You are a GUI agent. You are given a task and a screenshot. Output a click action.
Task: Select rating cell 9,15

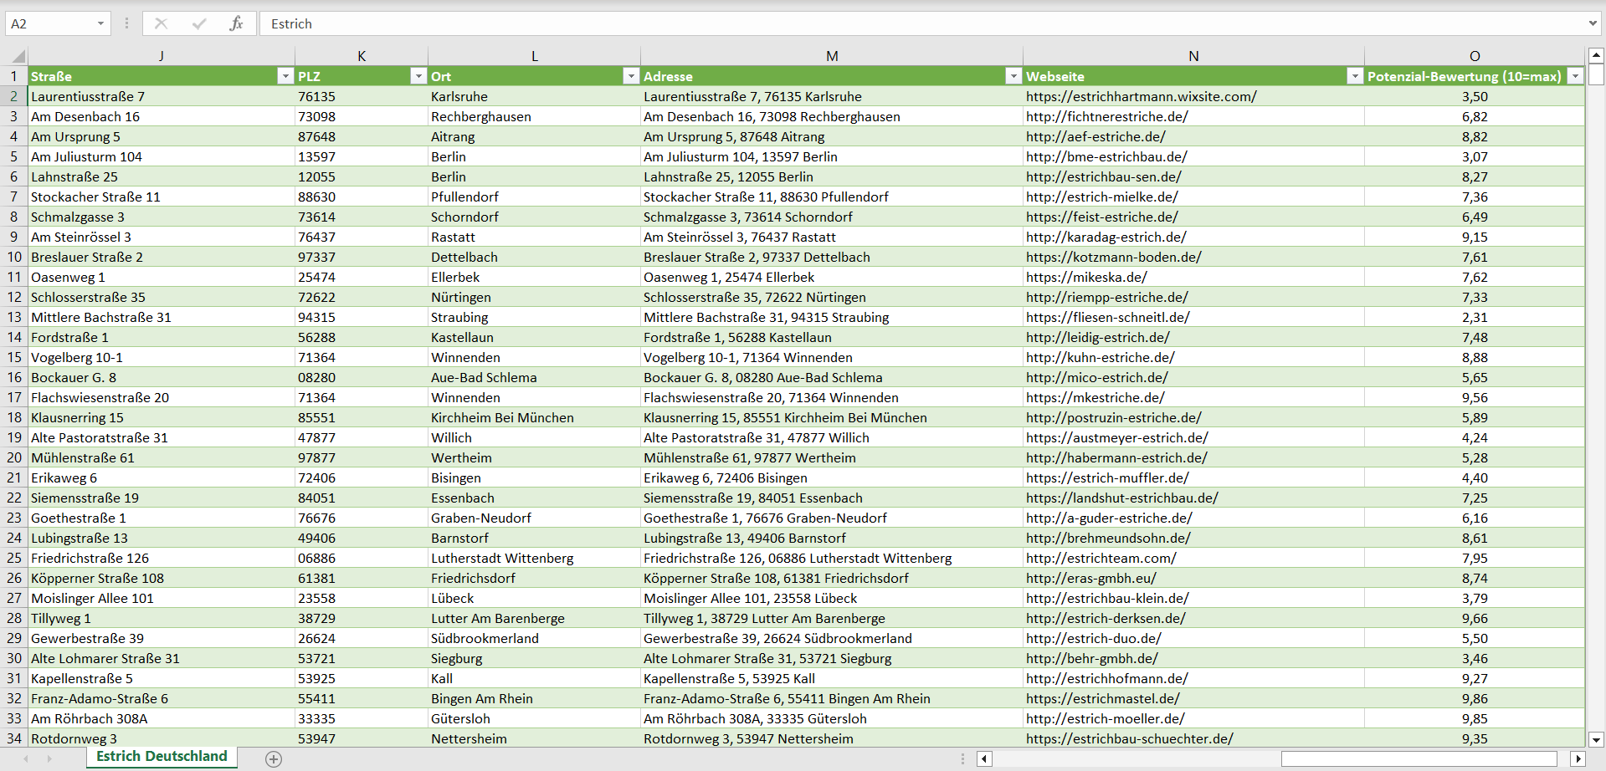(x=1475, y=237)
